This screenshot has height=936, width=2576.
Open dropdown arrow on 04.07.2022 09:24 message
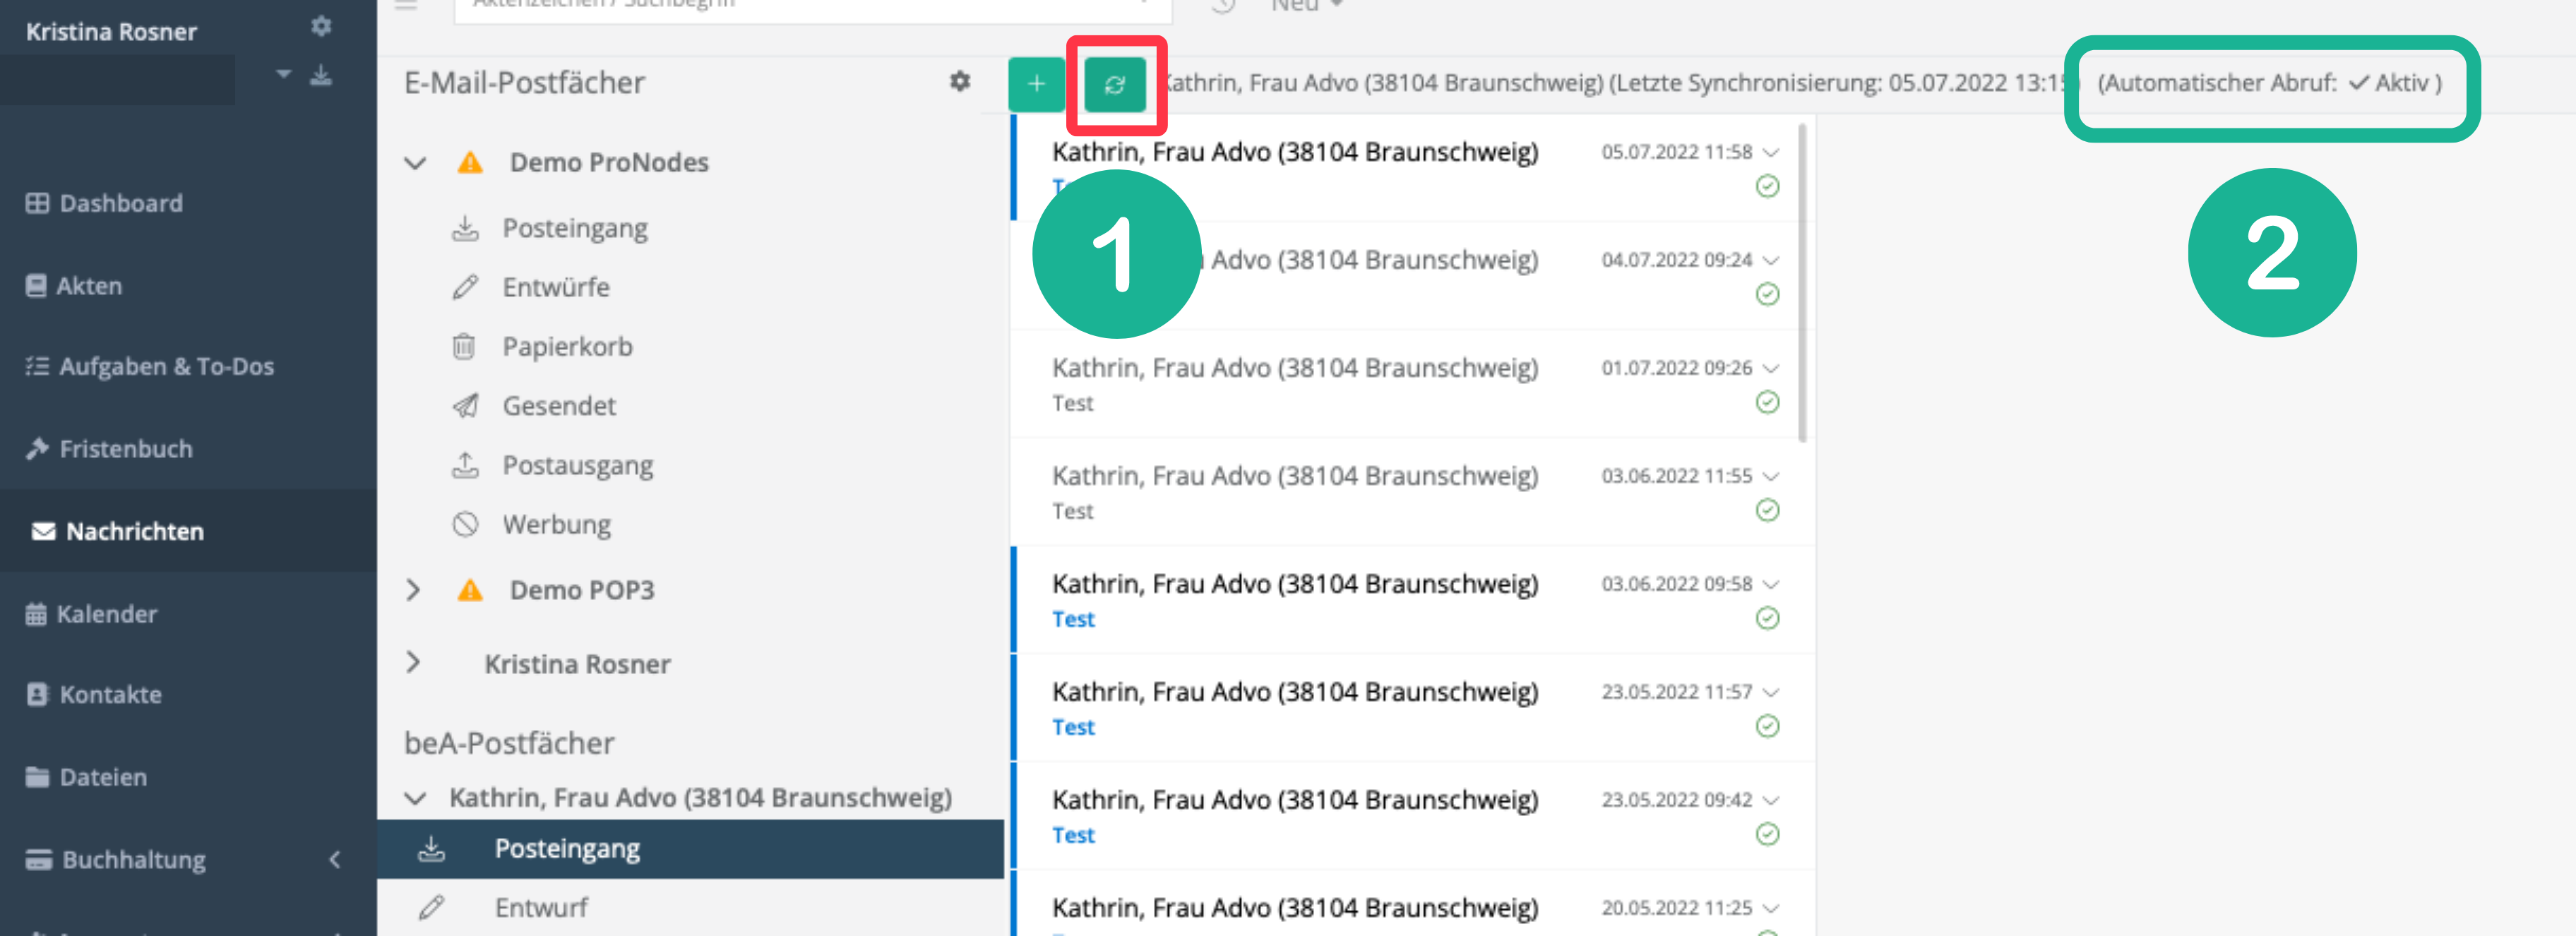[x=1771, y=260]
